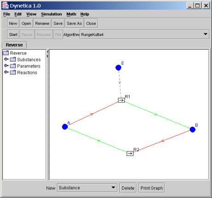Screen dimensions: 212x198
Task: Select the blue substance node B
Action: pos(193,130)
